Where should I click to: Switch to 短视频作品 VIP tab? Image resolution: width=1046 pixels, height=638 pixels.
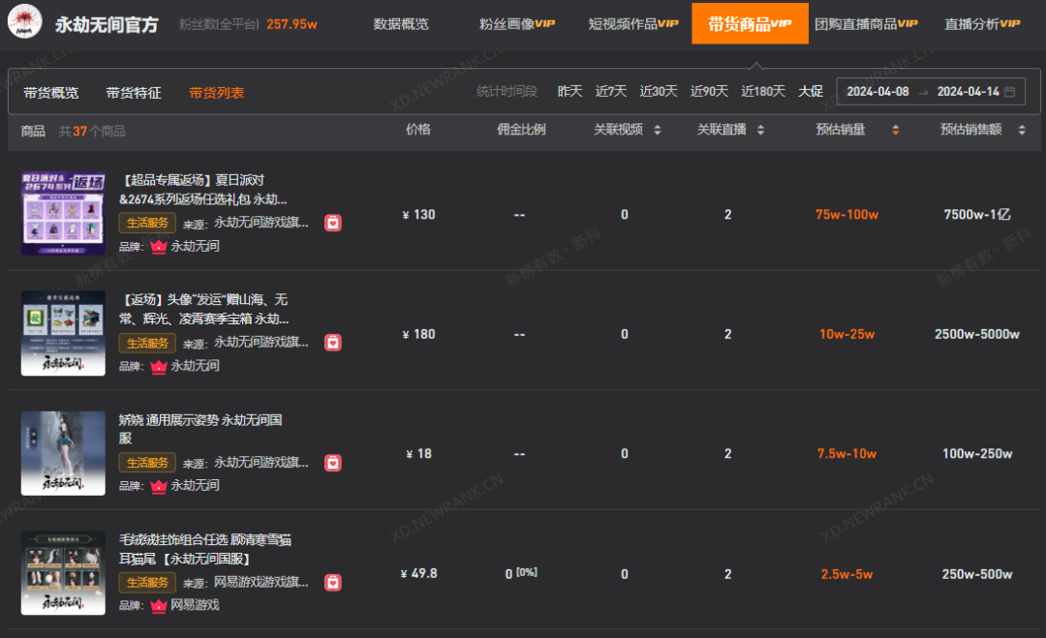[x=633, y=24]
